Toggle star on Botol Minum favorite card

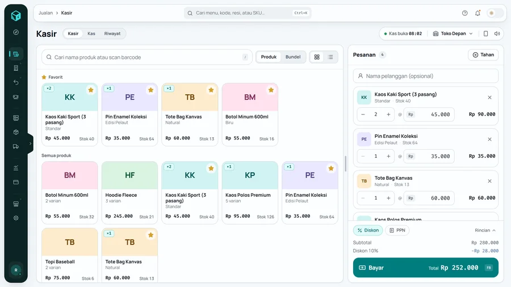click(271, 90)
